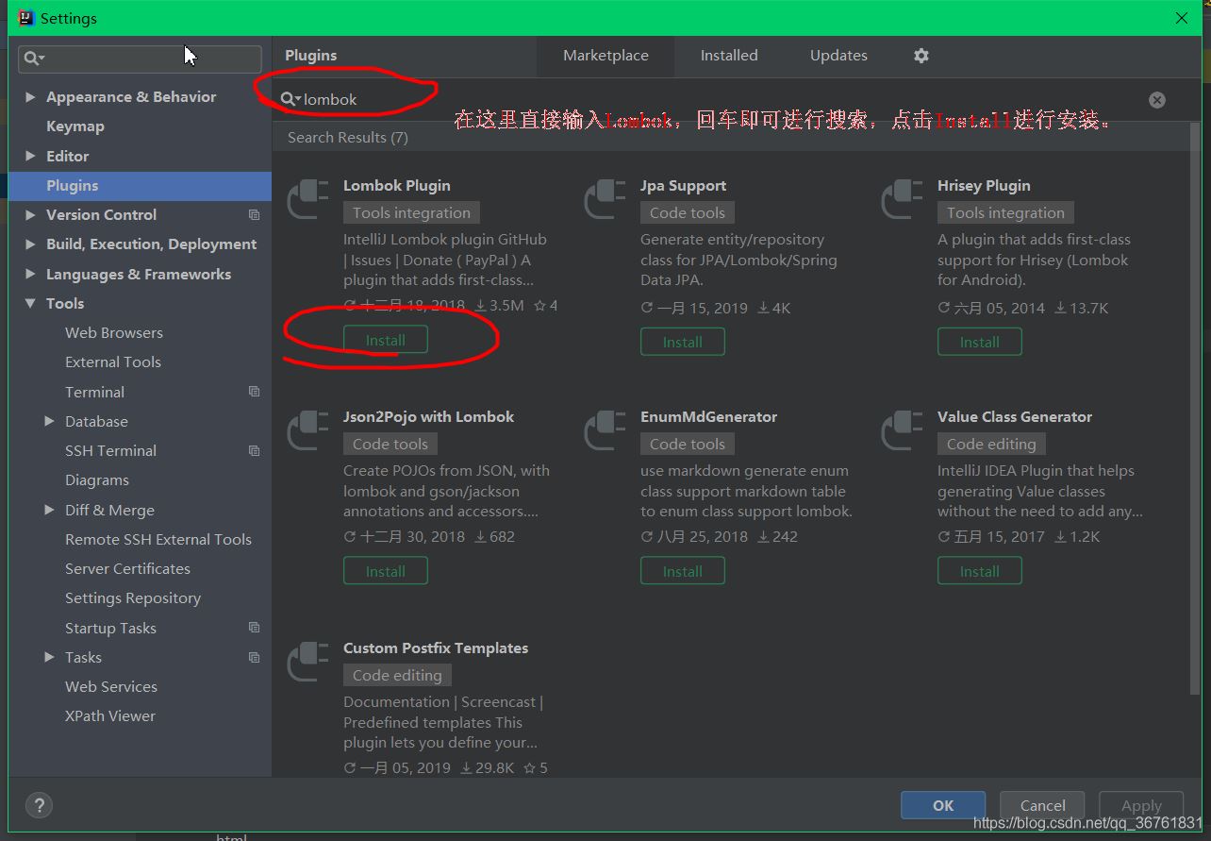
Task: Focus the settings search input field
Action: point(140,59)
